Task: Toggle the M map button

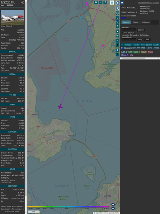Action: (117, 36)
